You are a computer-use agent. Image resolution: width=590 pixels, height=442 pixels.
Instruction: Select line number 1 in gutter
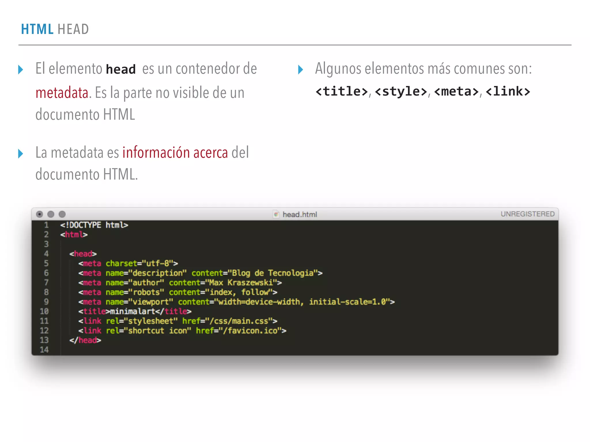coord(46,225)
